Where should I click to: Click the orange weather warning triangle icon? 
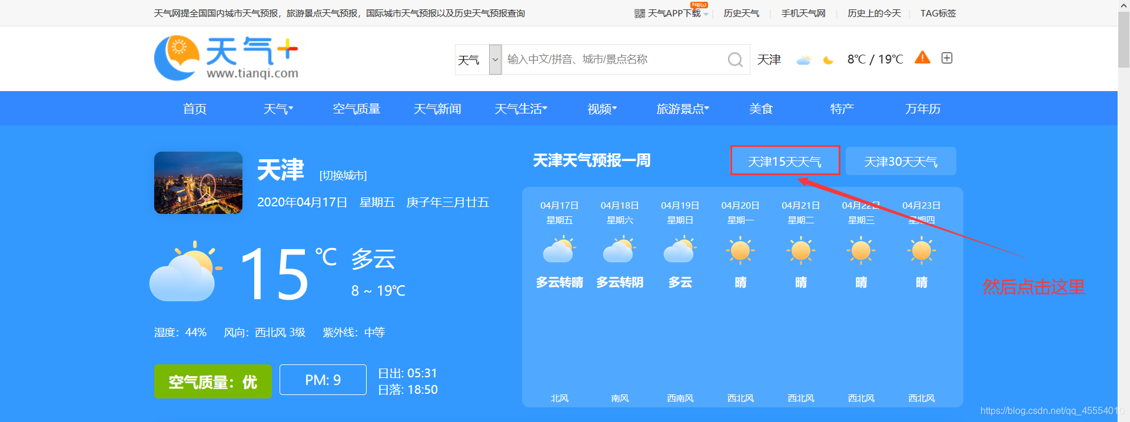(922, 58)
